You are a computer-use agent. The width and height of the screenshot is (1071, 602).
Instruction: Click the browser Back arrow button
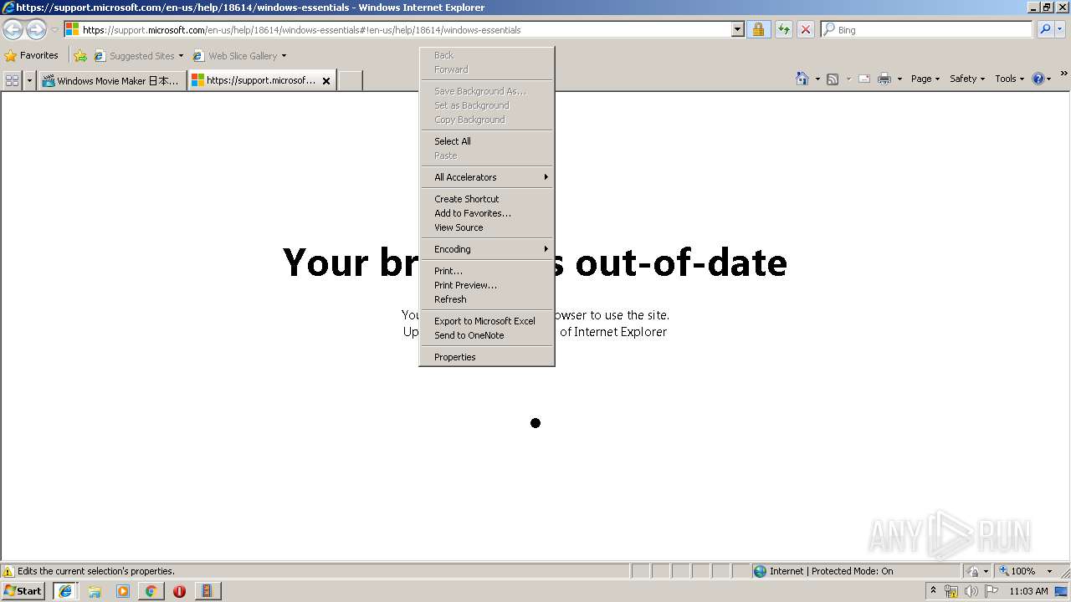[13, 30]
